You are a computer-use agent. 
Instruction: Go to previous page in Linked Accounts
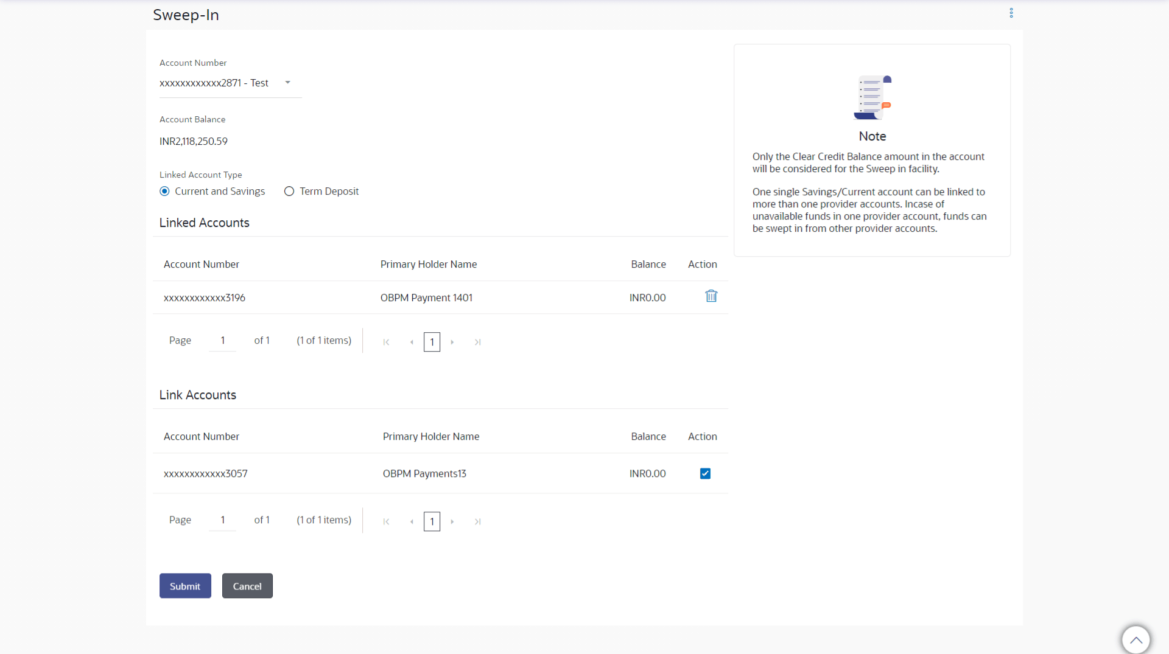tap(412, 342)
